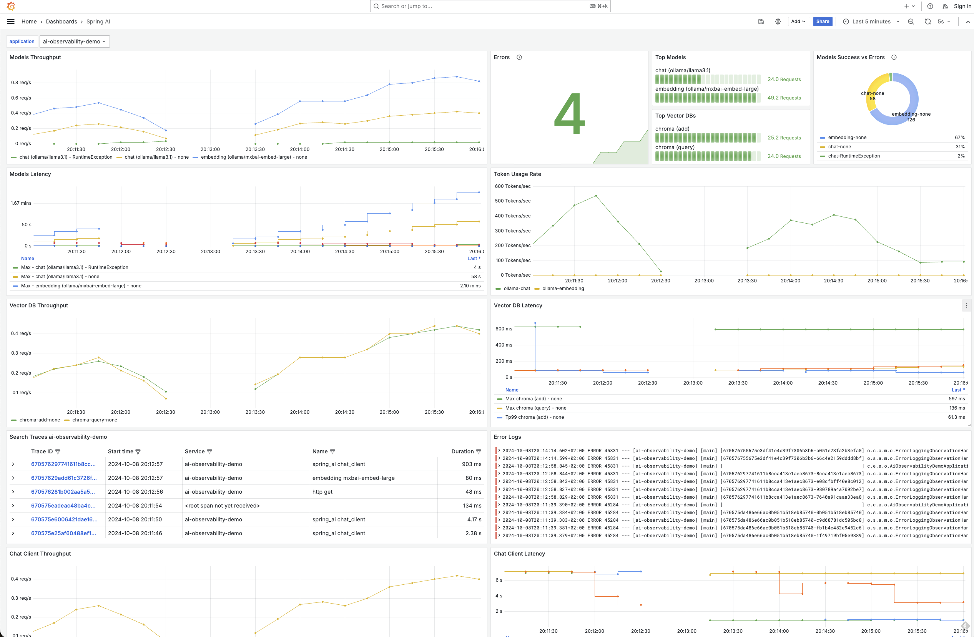974x637 pixels.
Task: Open the Grafana home logo
Action: (11, 6)
